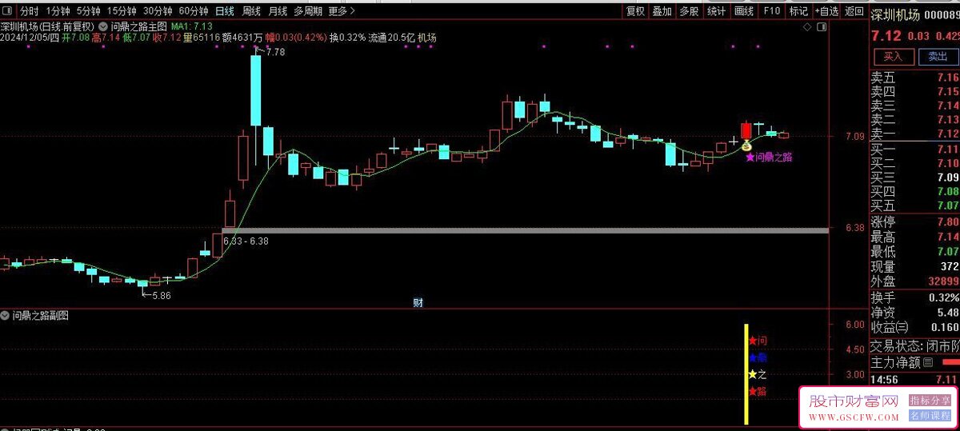Click the diamond icon at chart top-right
The width and height of the screenshot is (960, 431).
point(806,26)
